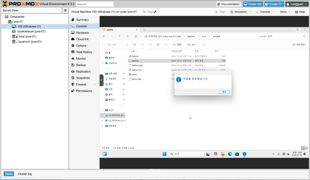This screenshot has height=180, width=310.
Task: Click the Create VM button
Action: 252,4
